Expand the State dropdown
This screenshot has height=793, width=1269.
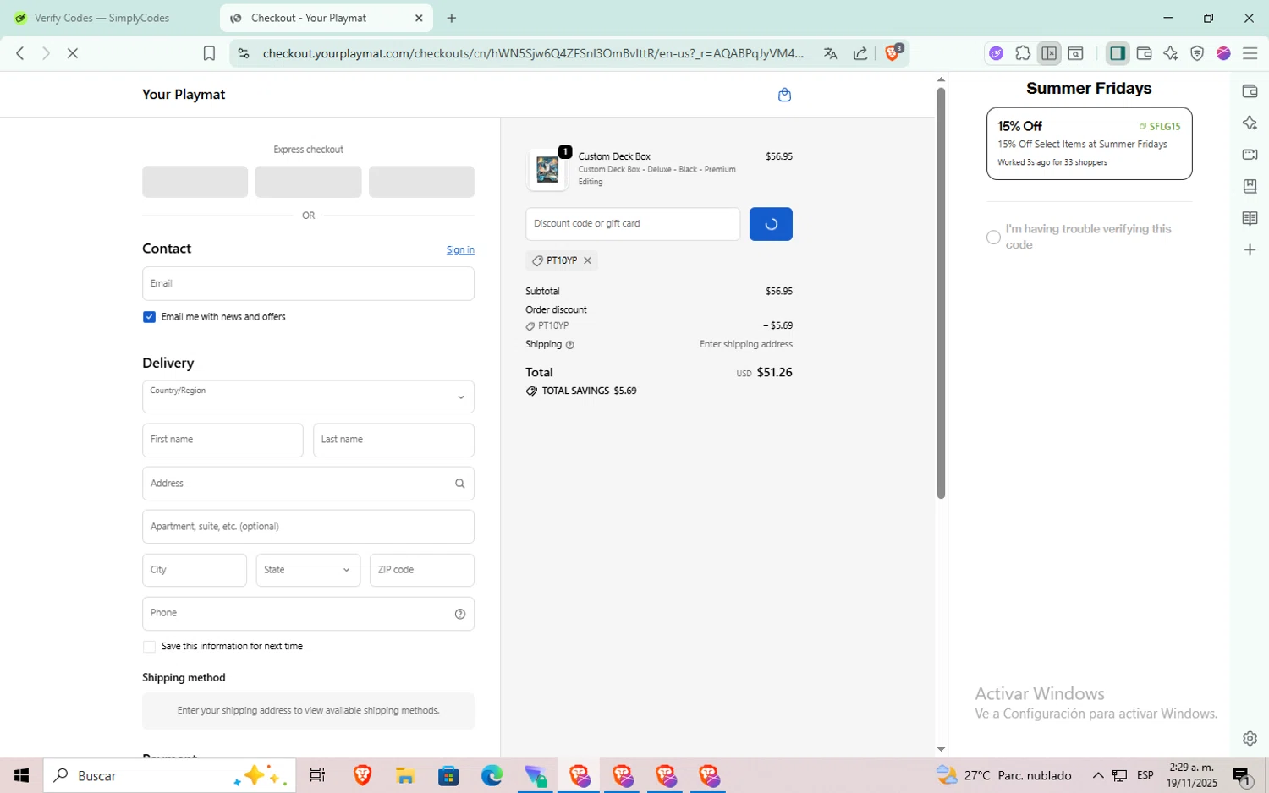click(x=308, y=570)
